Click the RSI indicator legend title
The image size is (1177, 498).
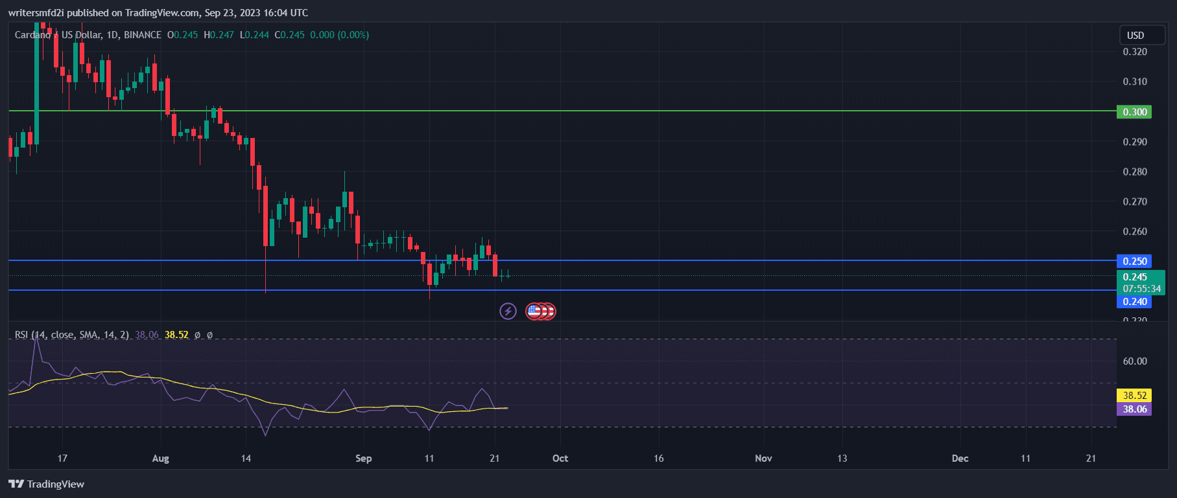point(71,335)
